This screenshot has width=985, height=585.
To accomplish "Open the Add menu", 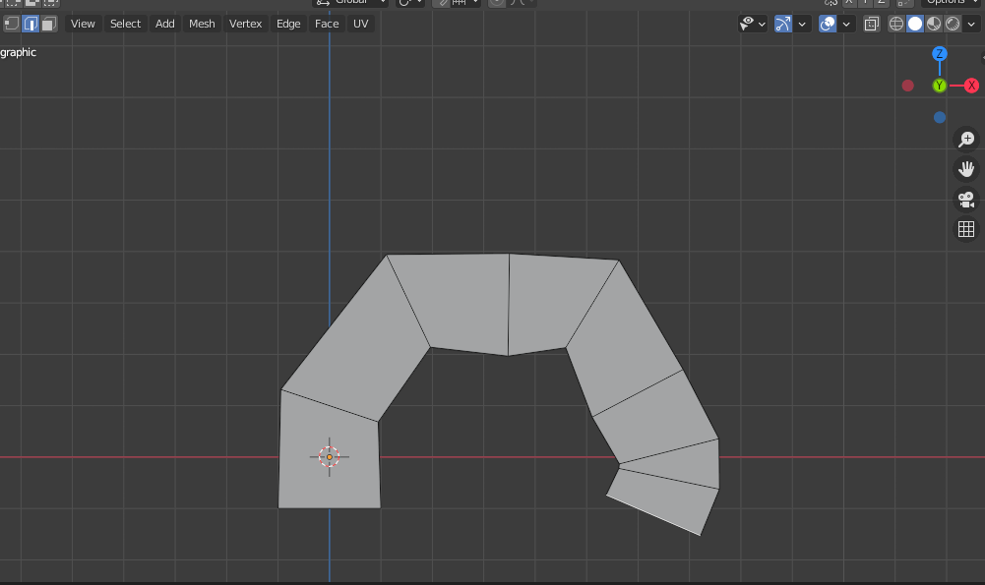I will pyautogui.click(x=164, y=24).
